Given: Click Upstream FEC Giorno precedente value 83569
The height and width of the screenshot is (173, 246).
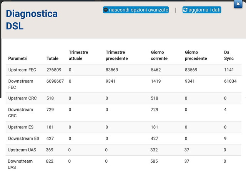Looking at the screenshot, I should click(191, 70).
